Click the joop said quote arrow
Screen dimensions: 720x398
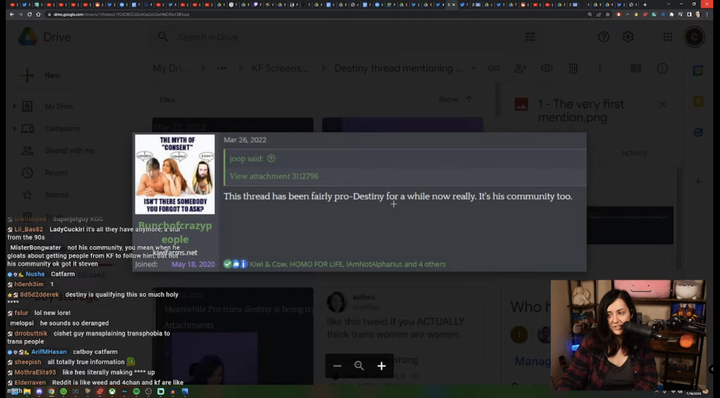pos(271,158)
